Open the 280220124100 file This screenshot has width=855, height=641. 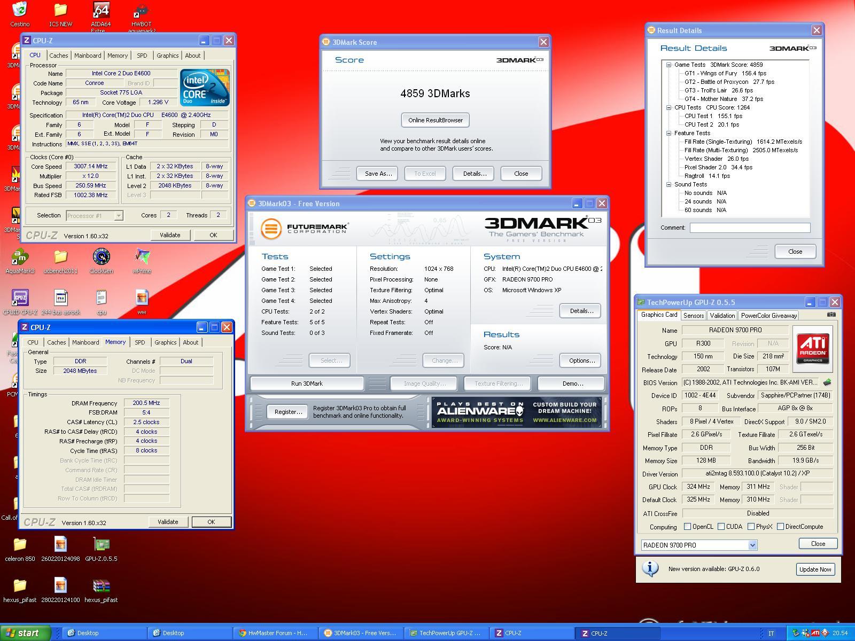pyautogui.click(x=60, y=590)
